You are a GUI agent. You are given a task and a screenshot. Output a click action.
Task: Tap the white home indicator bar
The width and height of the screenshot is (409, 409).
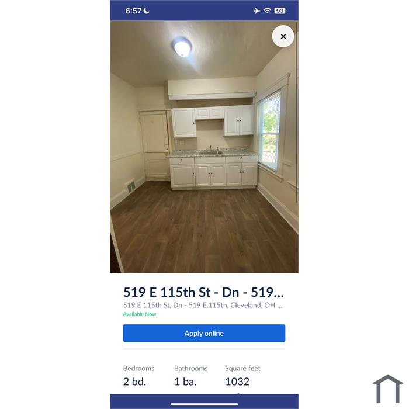pos(204,404)
